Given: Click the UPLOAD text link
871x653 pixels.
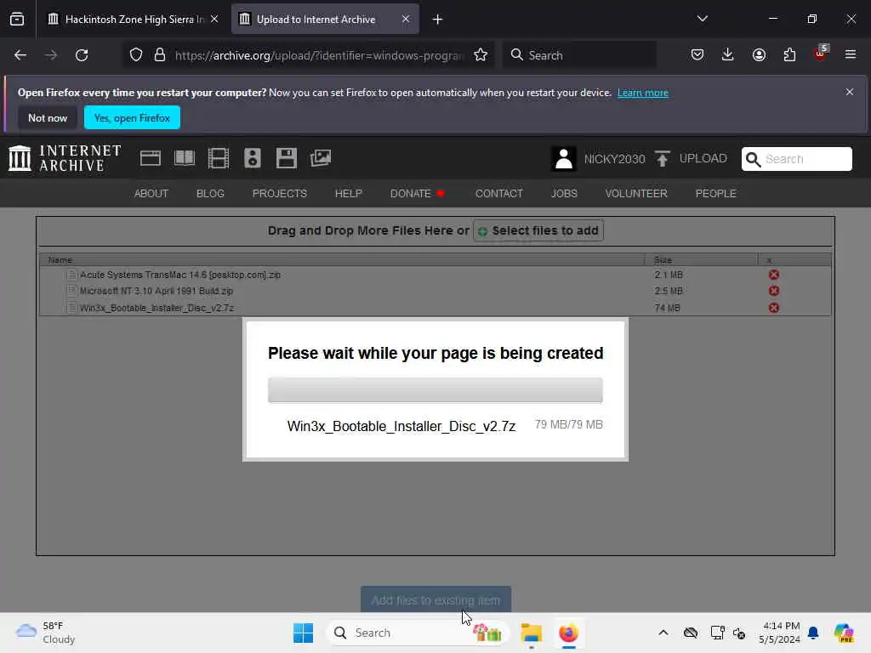Looking at the screenshot, I should (703, 159).
